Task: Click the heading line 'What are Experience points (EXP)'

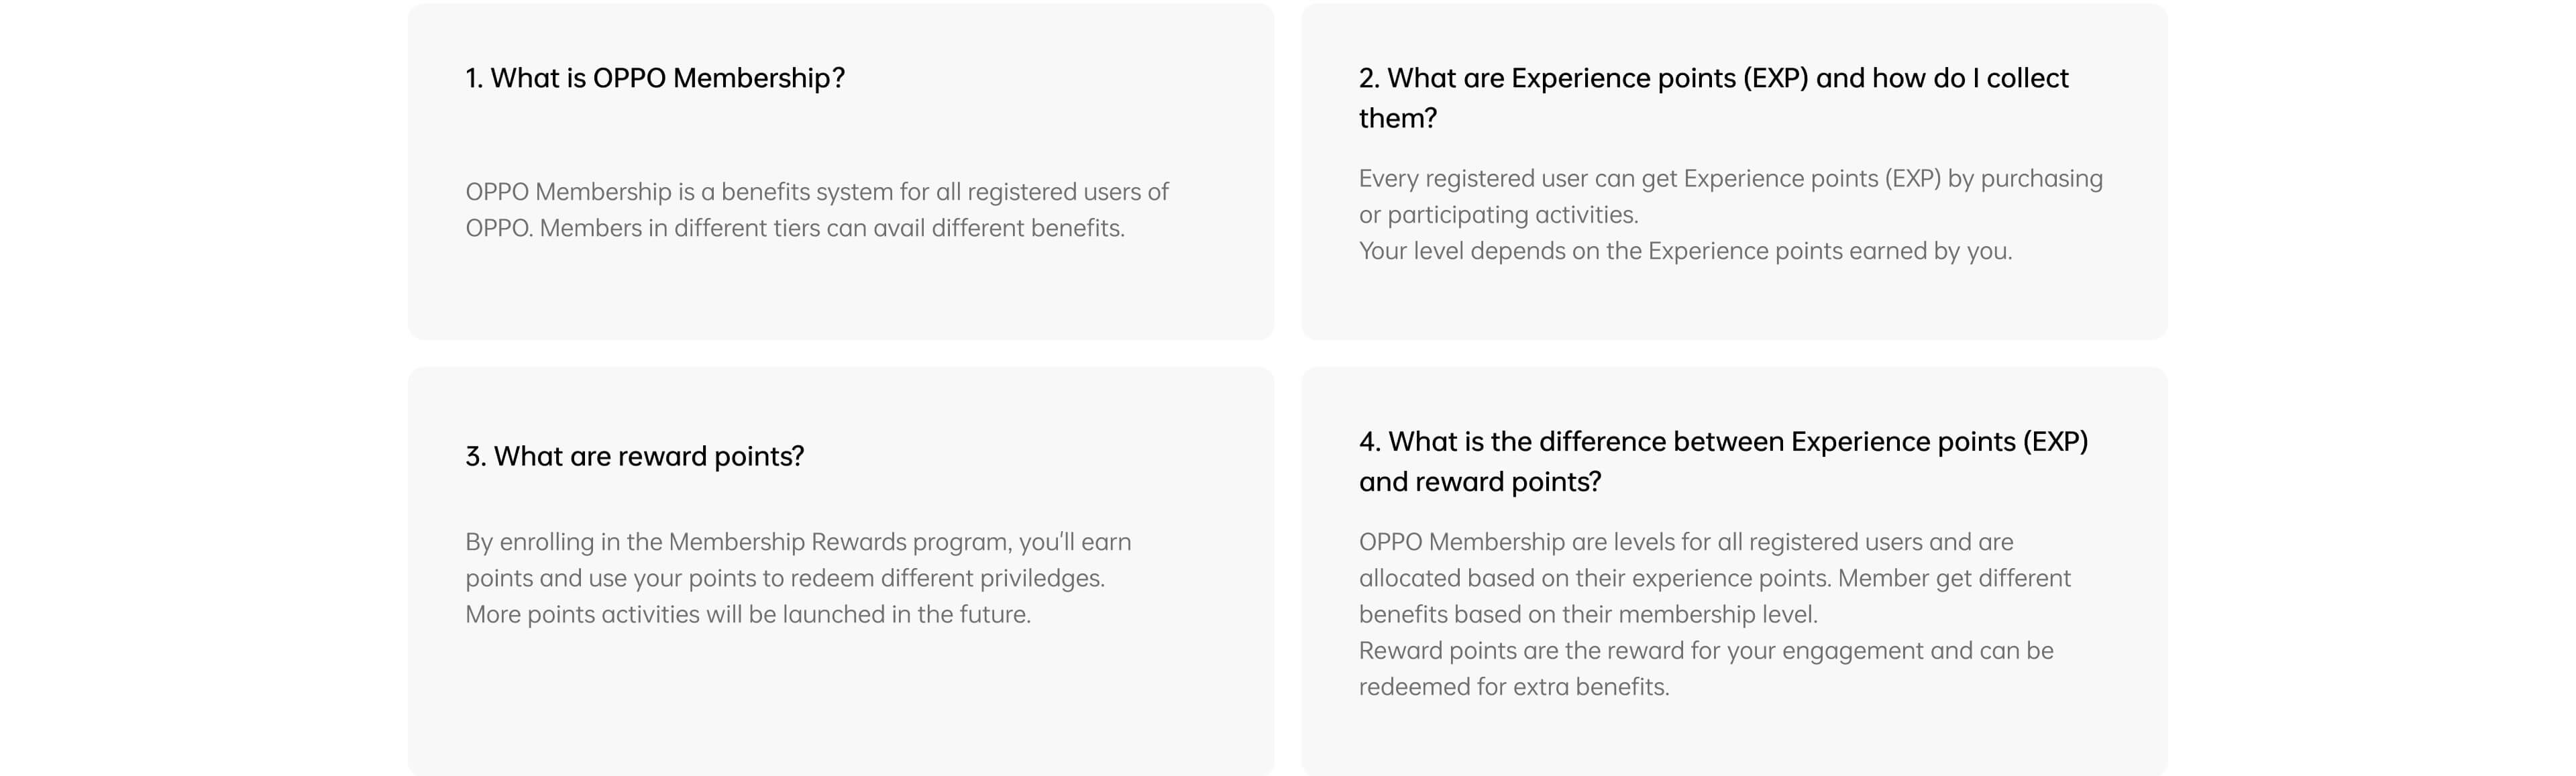Action: coord(1713,78)
